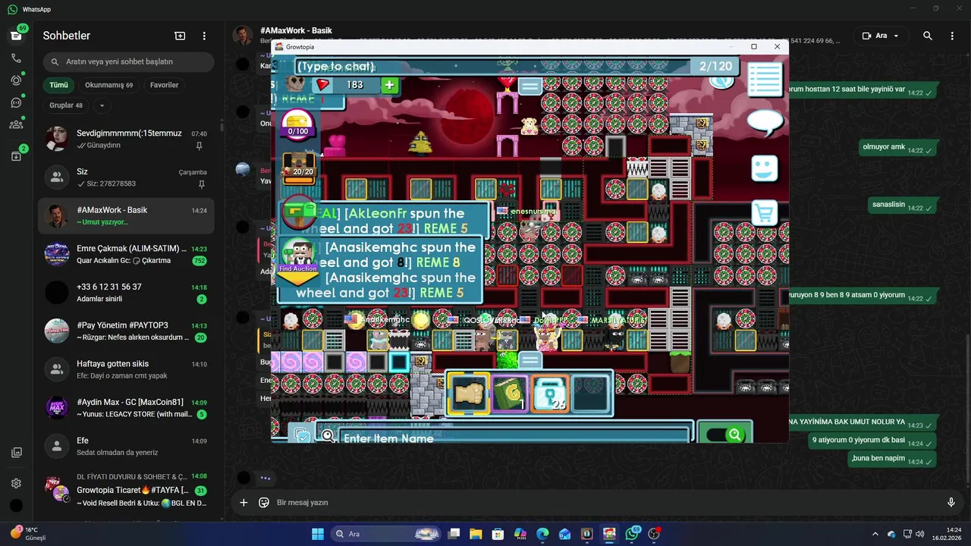This screenshot has height=546, width=971.
Task: Open the media gallery icon in left sidebar
Action: point(16,453)
